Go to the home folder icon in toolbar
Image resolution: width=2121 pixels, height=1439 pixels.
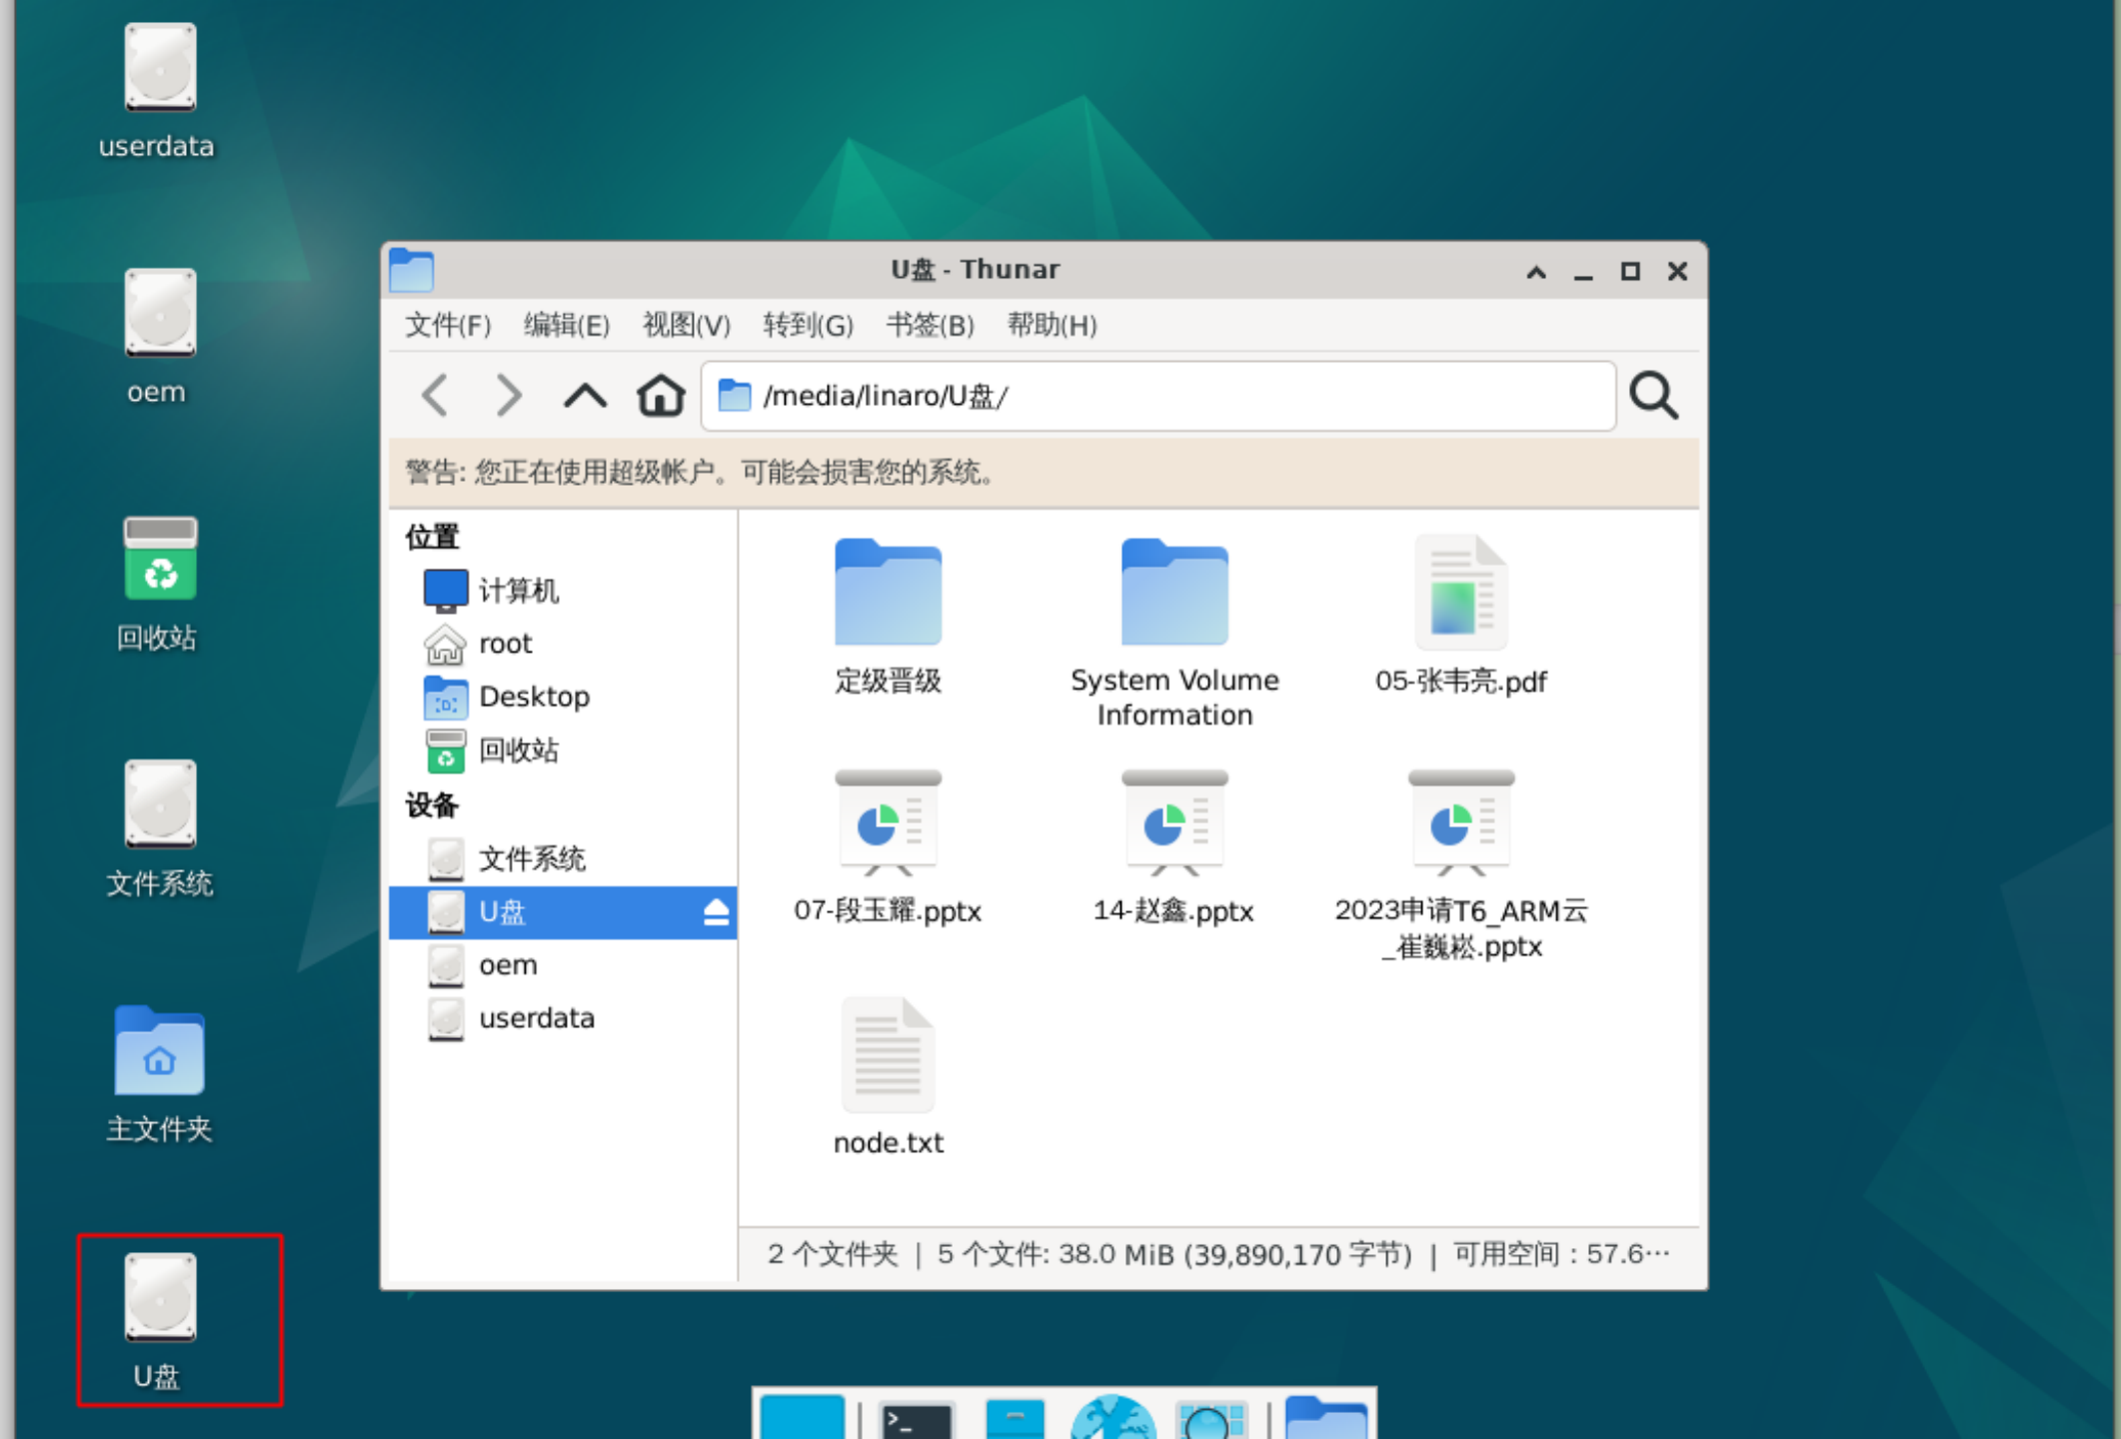(661, 396)
